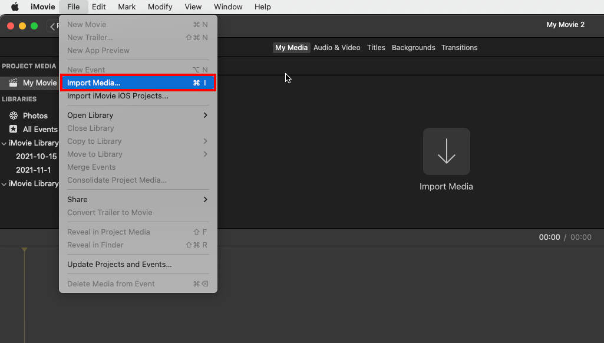Viewport: 604px width, 343px height.
Task: Click the timeline playhead marker
Action: pos(24,250)
